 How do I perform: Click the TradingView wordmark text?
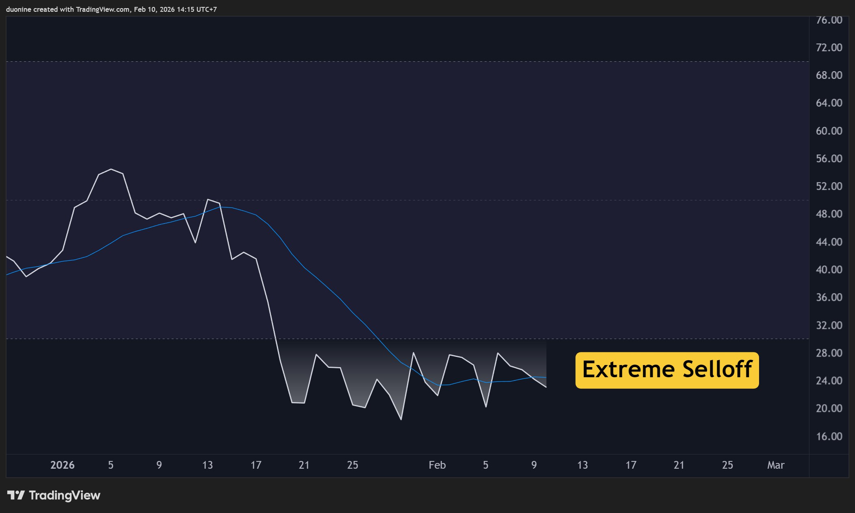64,495
